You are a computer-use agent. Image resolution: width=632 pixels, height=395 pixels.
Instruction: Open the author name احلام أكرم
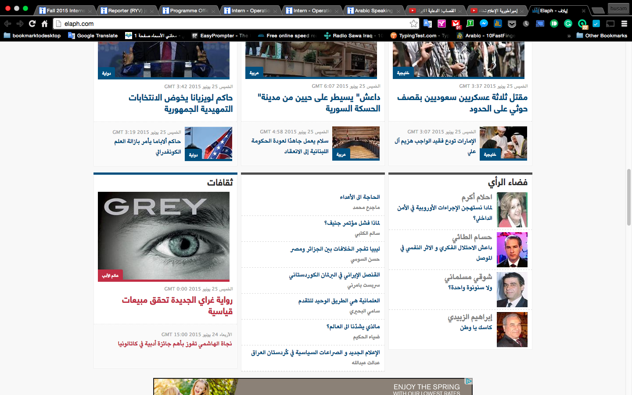[477, 197]
